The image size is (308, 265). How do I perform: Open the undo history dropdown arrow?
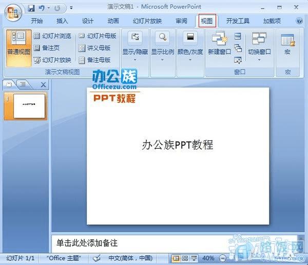pyautogui.click(x=48, y=8)
